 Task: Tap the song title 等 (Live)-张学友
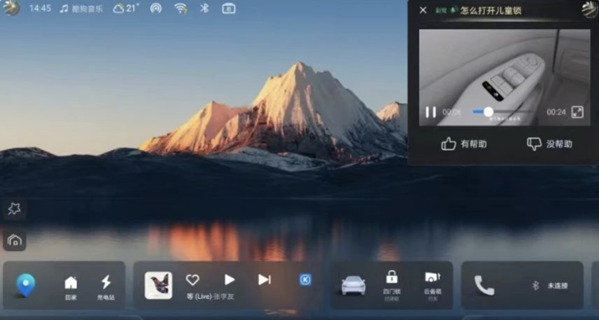pos(209,297)
